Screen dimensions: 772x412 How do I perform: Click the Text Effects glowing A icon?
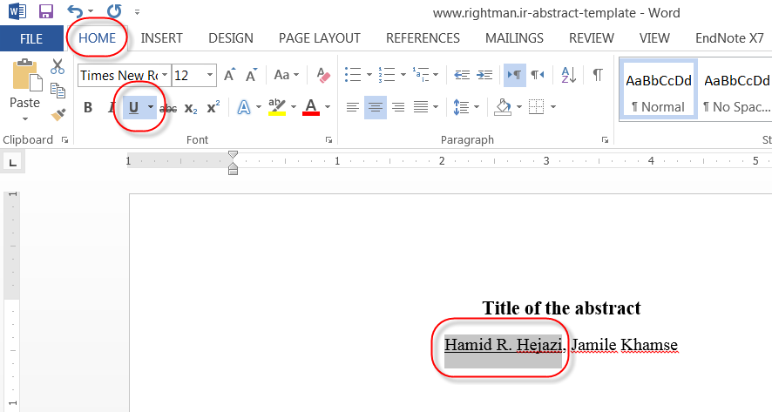click(x=244, y=108)
